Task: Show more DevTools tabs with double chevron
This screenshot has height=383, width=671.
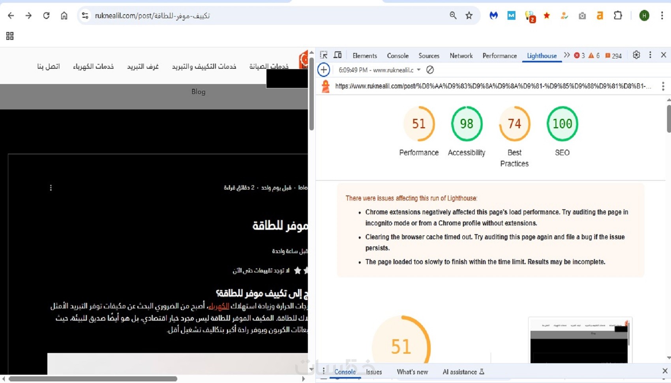Action: (x=567, y=55)
